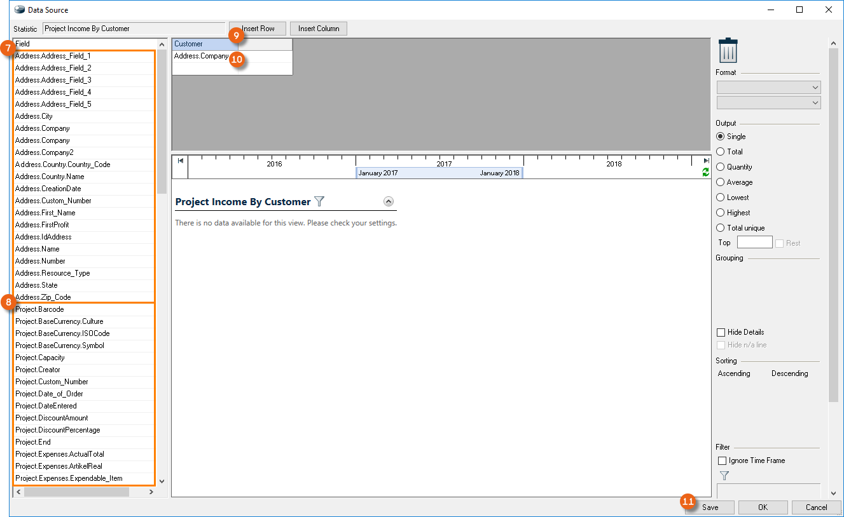The height and width of the screenshot is (517, 844).
Task: Select the Average output option
Action: point(721,182)
